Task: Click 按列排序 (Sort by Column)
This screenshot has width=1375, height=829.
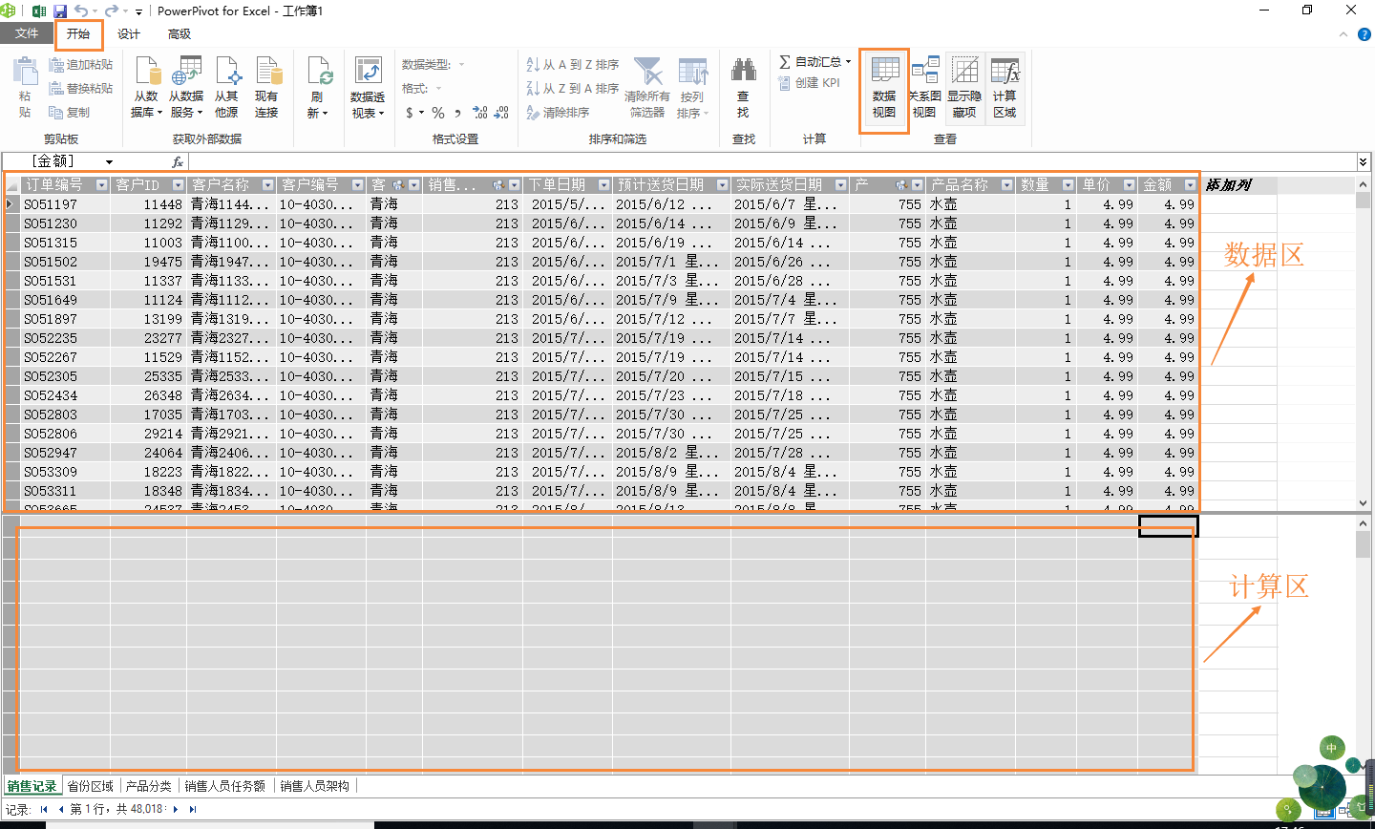Action: tap(692, 87)
